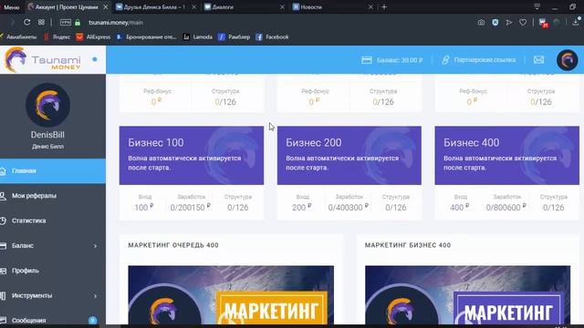
Task: Click the Сообщения unread count badge
Action: [92, 320]
